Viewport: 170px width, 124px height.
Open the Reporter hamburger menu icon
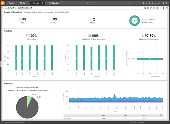point(42,3)
